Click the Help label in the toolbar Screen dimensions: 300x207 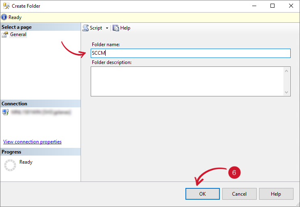point(125,28)
